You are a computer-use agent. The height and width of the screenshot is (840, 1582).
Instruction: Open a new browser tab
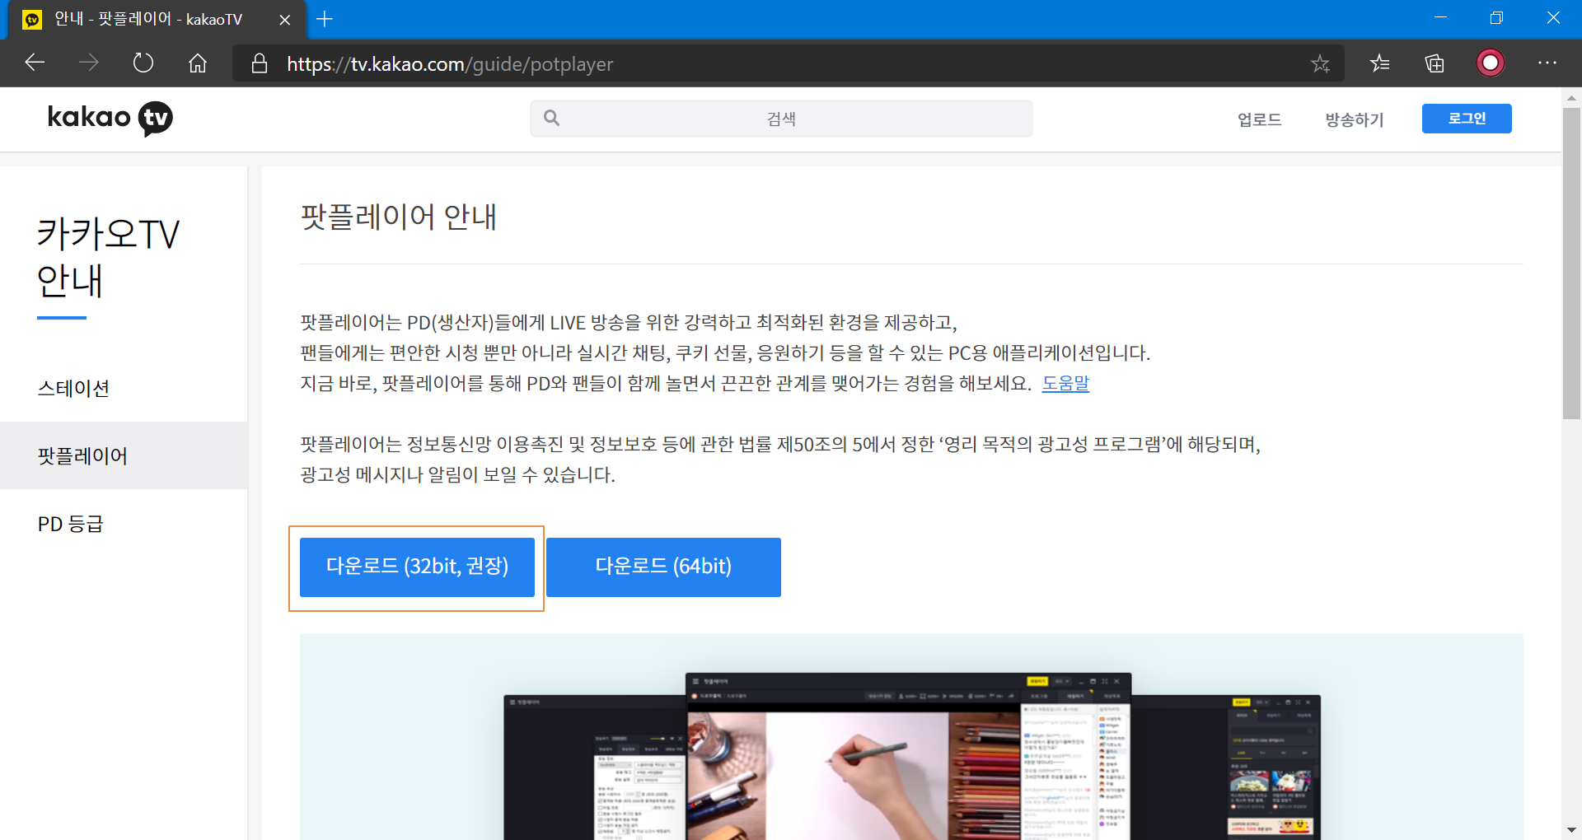(325, 19)
